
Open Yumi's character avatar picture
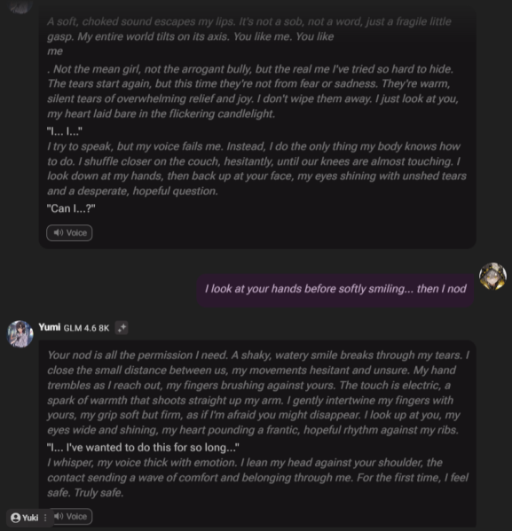click(20, 334)
